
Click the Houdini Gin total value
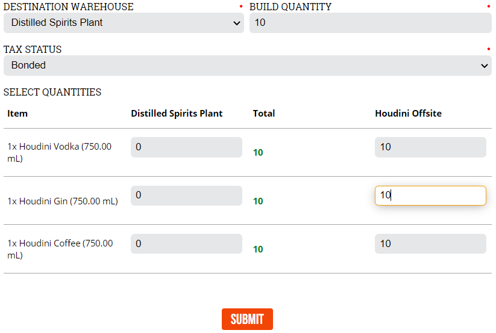tap(258, 201)
